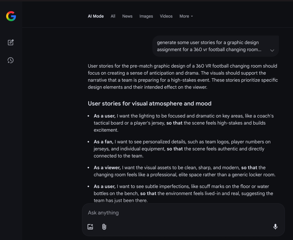Click the upload image icon

[90, 227]
